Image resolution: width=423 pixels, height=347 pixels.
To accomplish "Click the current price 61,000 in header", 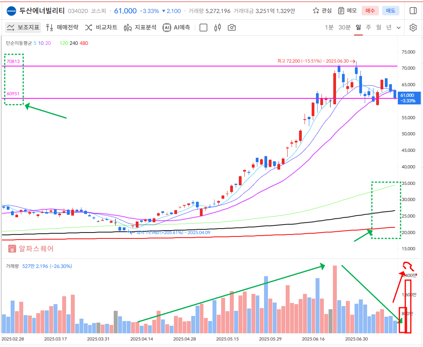I will pos(126,11).
